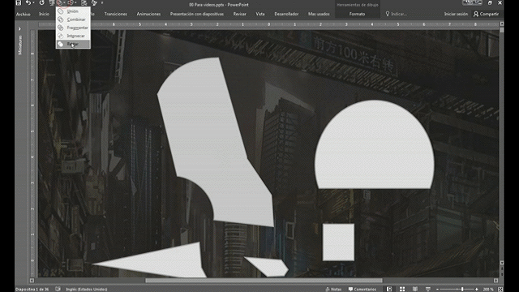Click Iniciar sesión link
This screenshot has width=519, height=292.
pyautogui.click(x=456, y=14)
